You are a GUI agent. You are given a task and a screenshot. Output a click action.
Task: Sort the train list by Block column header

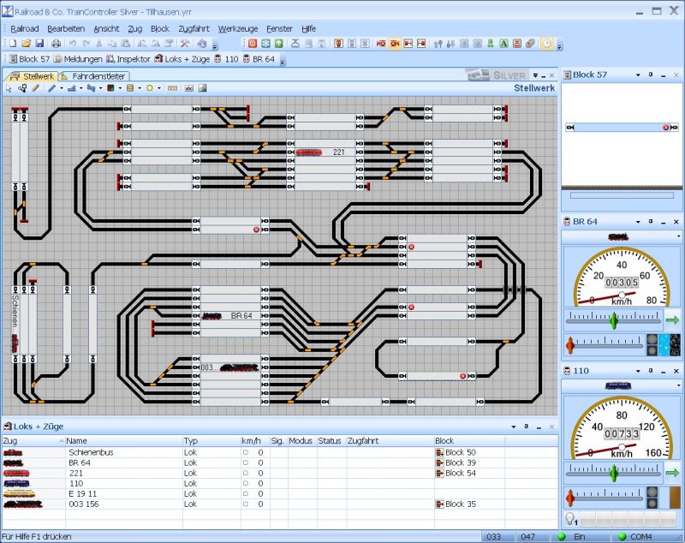(x=469, y=441)
